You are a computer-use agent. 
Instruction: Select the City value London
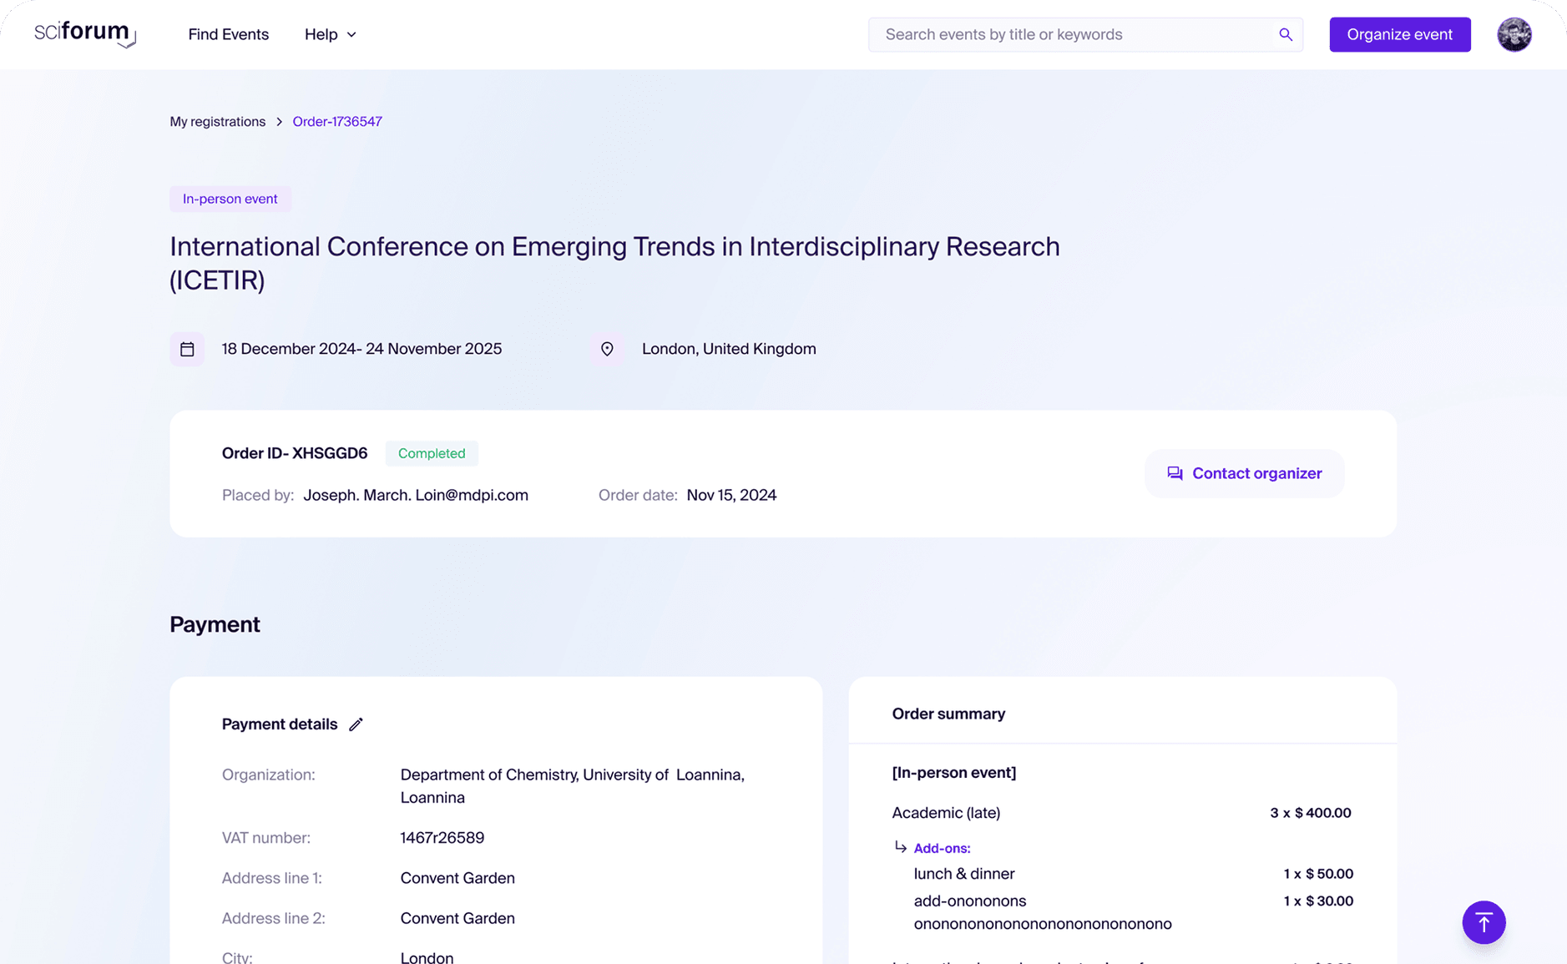pos(427,956)
